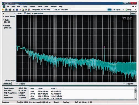Click the red T trigger icon

coord(20,10)
